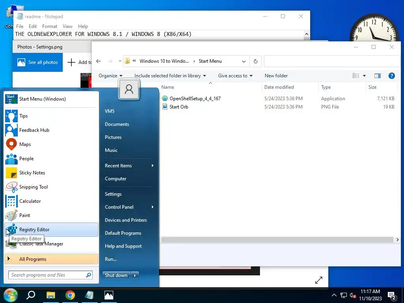This screenshot has height=303, width=404.
Task: Expand the address bar history dropdown
Action: [244, 61]
